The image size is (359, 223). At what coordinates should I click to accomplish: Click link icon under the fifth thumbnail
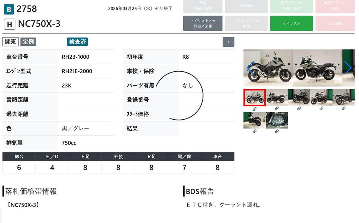tap(344, 109)
